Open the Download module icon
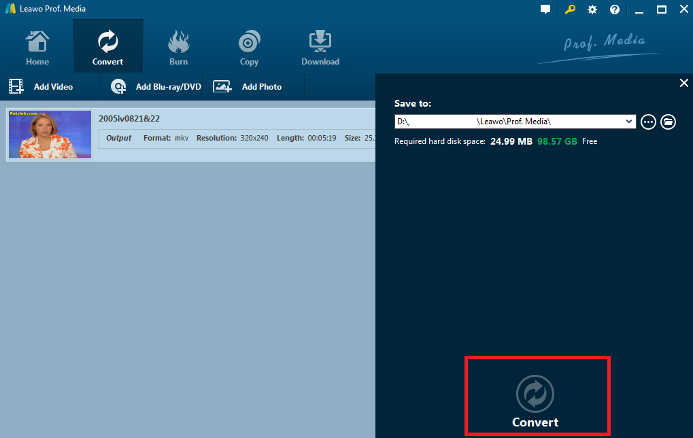Viewport: 693px width, 438px height. click(320, 41)
